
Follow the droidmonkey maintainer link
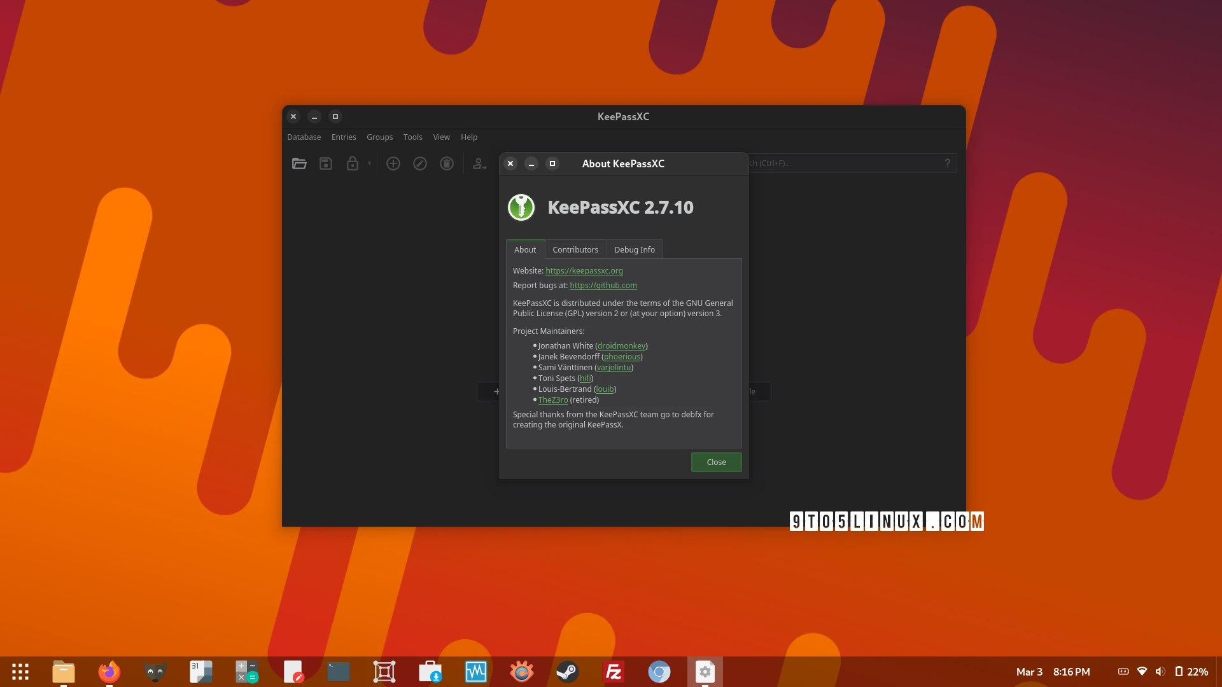pyautogui.click(x=621, y=346)
